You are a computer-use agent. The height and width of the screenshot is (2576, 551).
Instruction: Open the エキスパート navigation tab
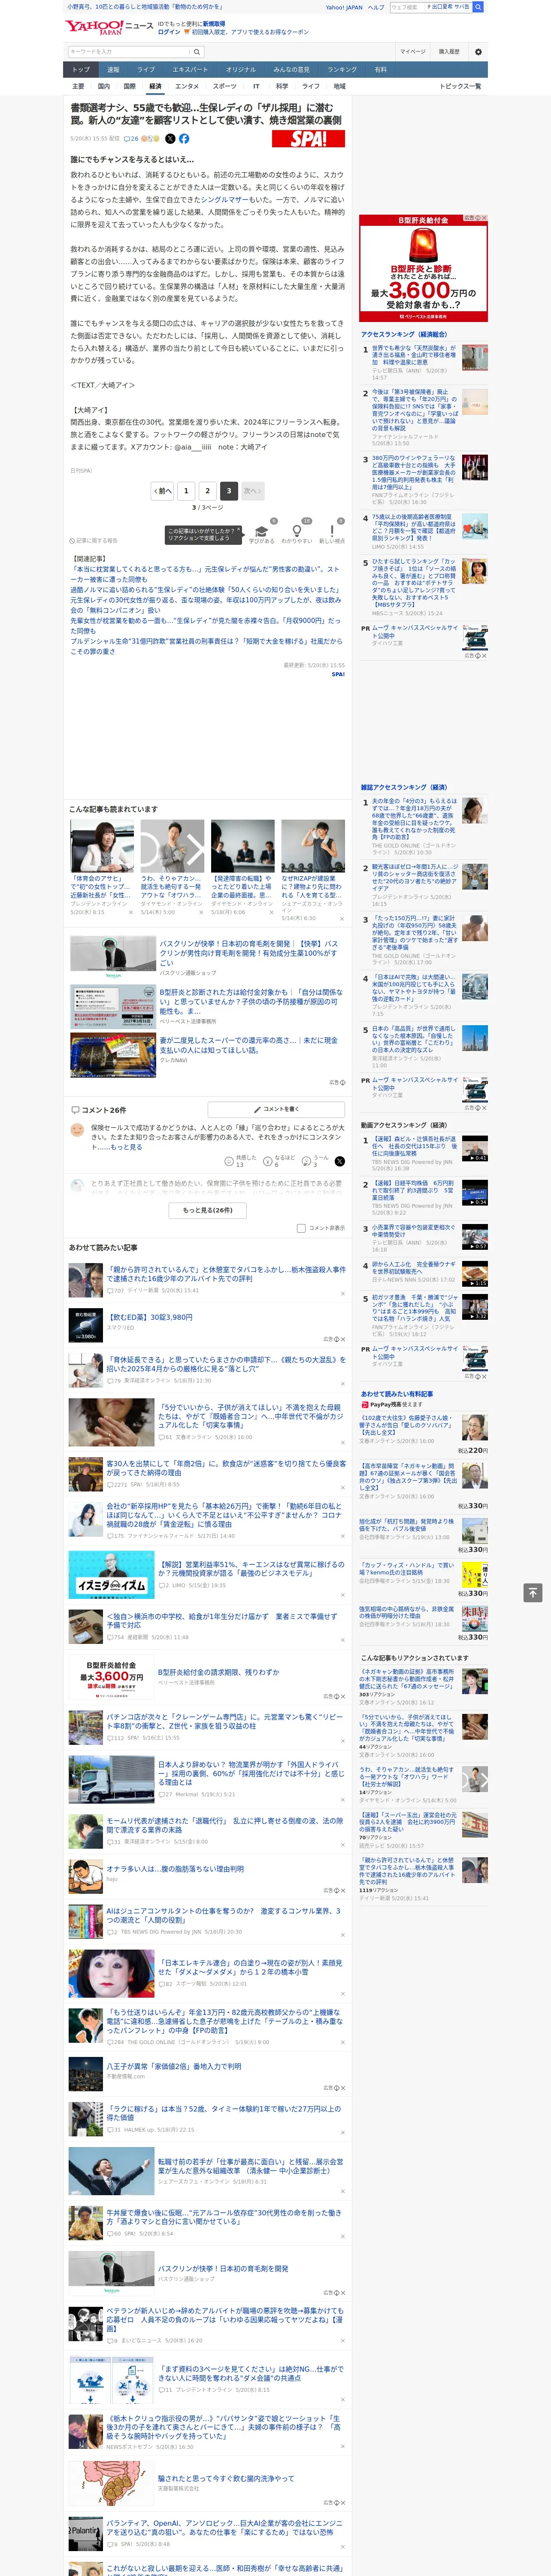tap(190, 70)
